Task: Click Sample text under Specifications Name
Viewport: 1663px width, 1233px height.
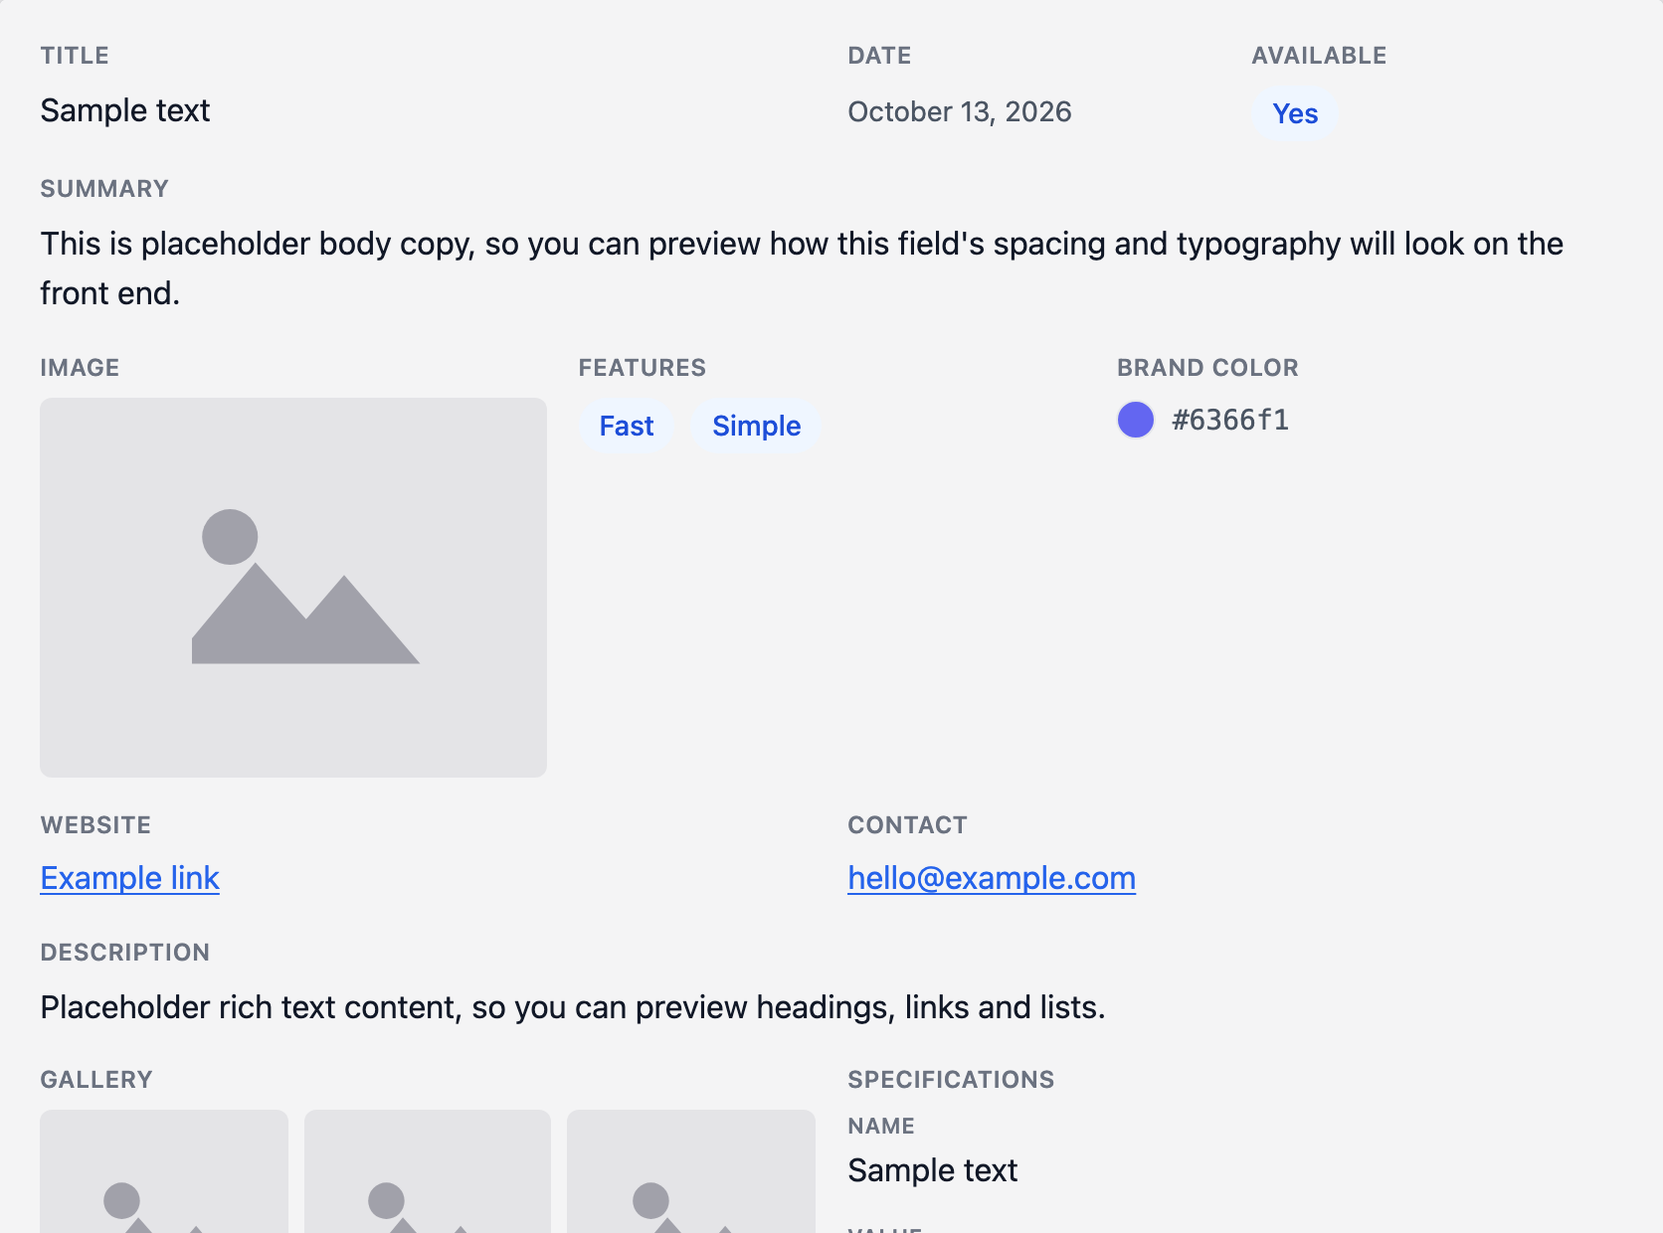Action: click(933, 1170)
